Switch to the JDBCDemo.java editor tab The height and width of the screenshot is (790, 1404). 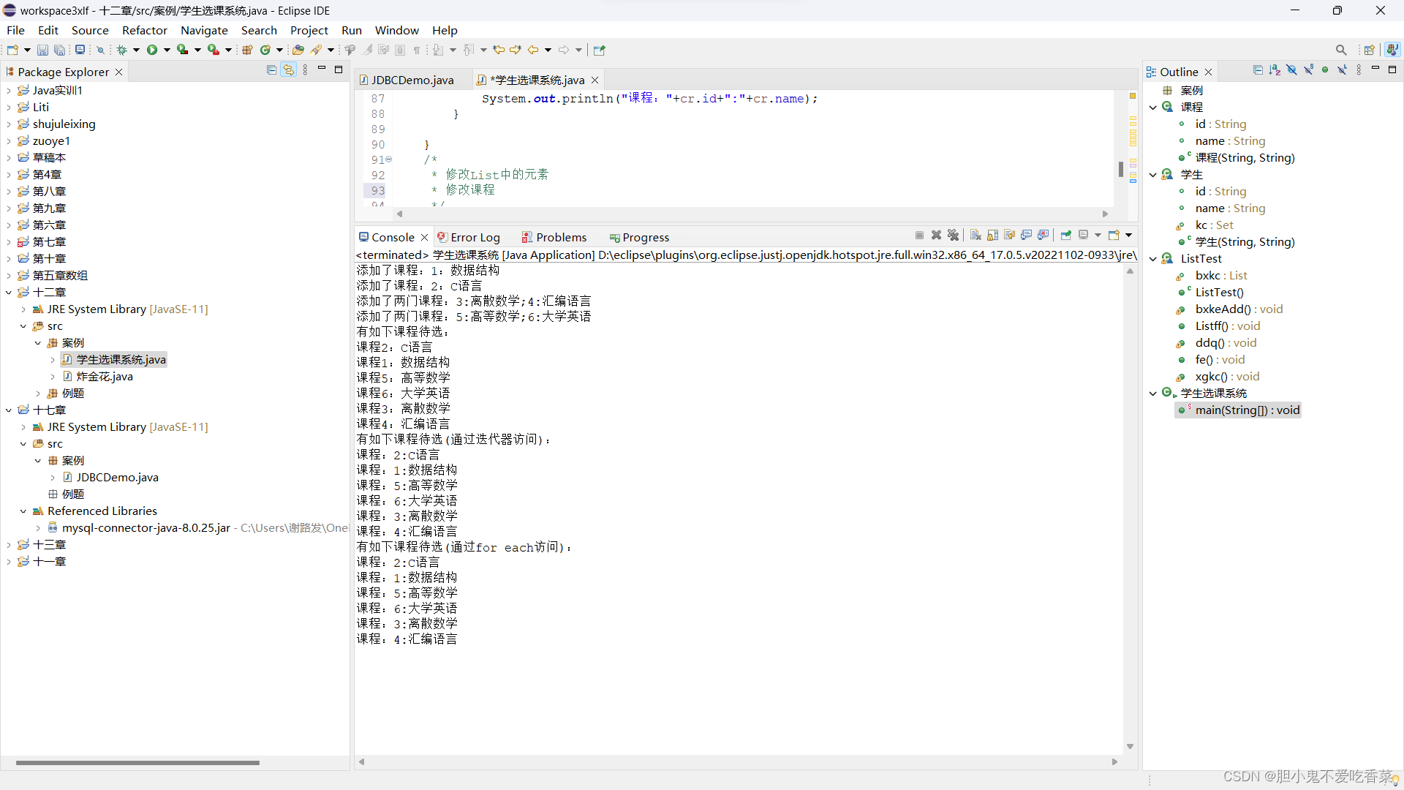[412, 80]
